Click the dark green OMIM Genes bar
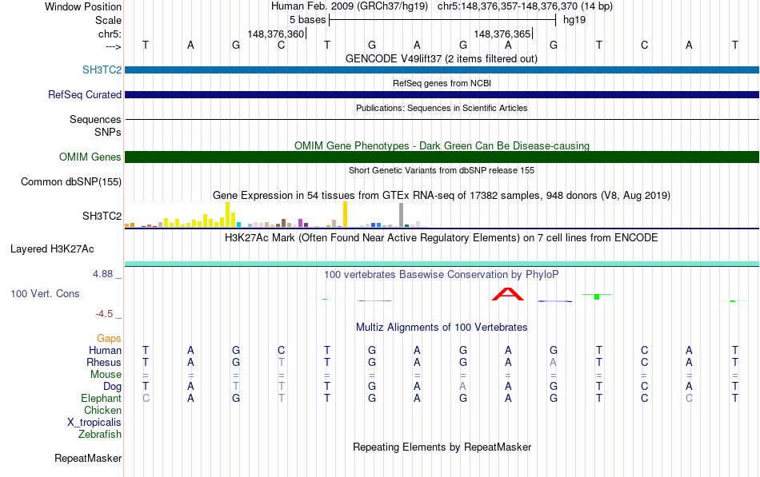Screen dimensions: 760x477 (442, 157)
